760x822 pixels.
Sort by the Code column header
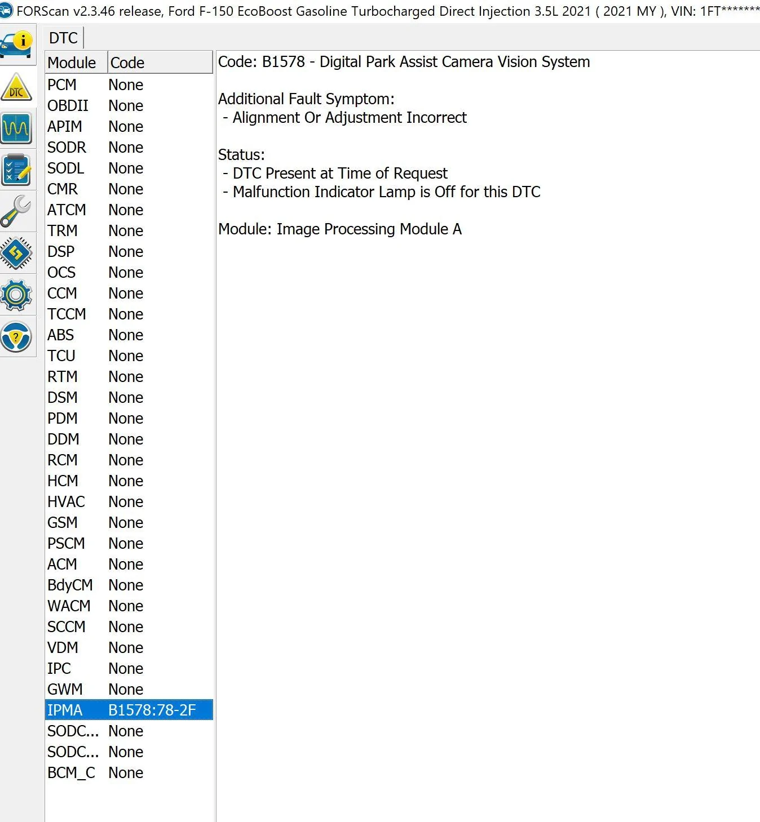point(160,63)
